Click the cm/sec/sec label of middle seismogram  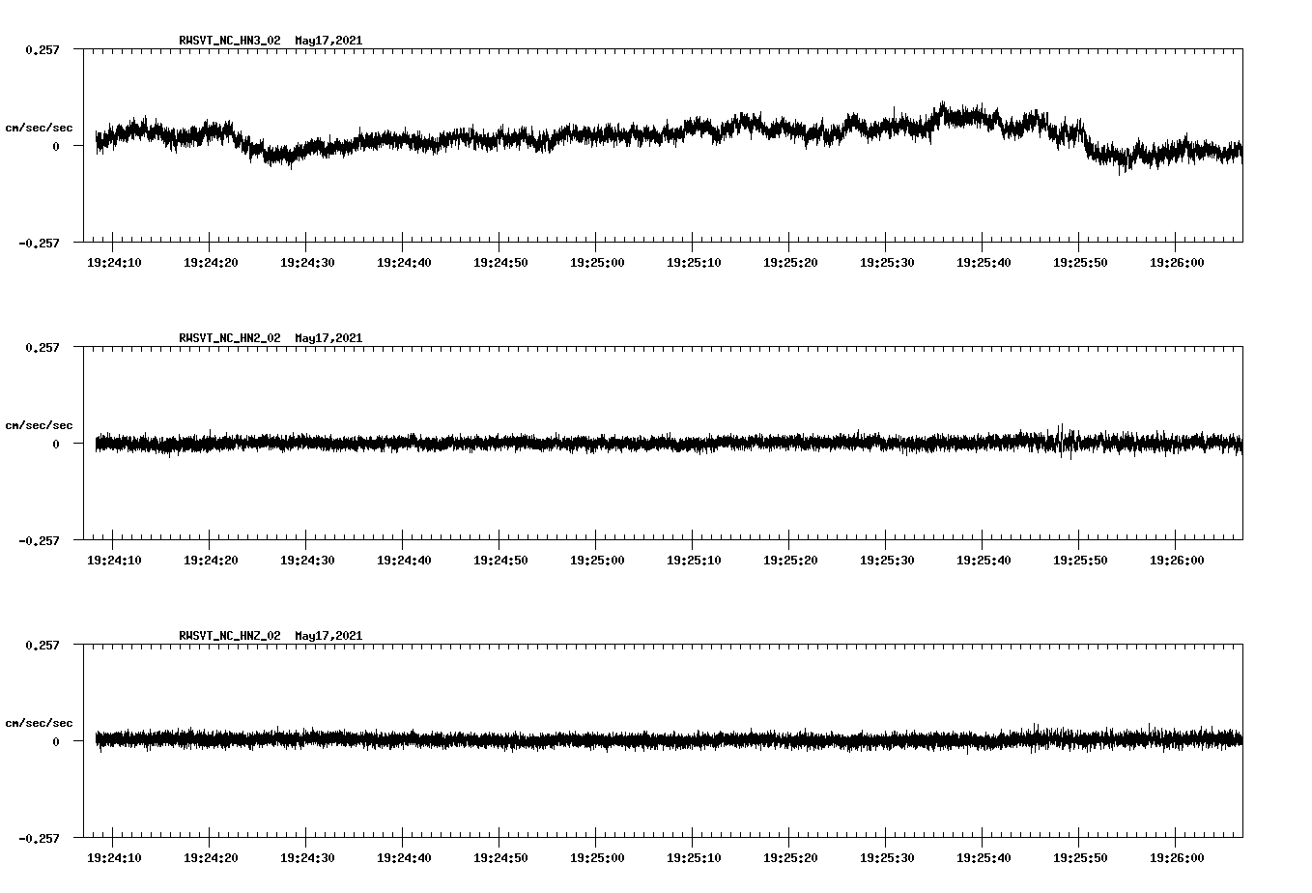coord(39,424)
